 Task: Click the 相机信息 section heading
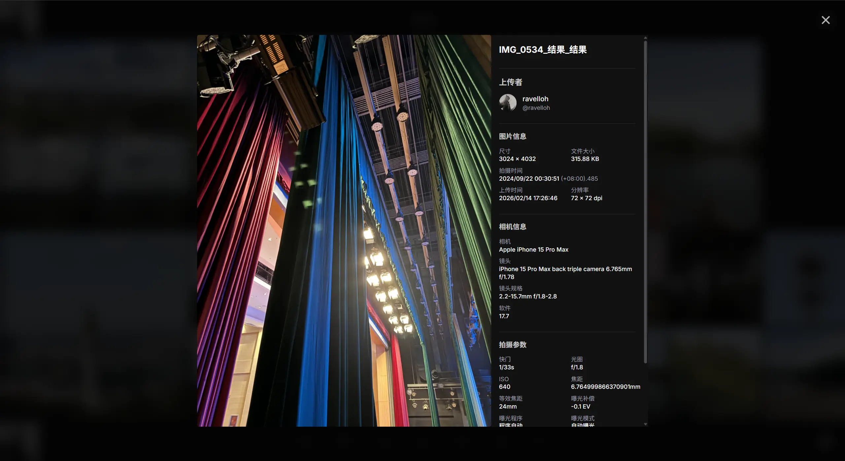click(512, 227)
